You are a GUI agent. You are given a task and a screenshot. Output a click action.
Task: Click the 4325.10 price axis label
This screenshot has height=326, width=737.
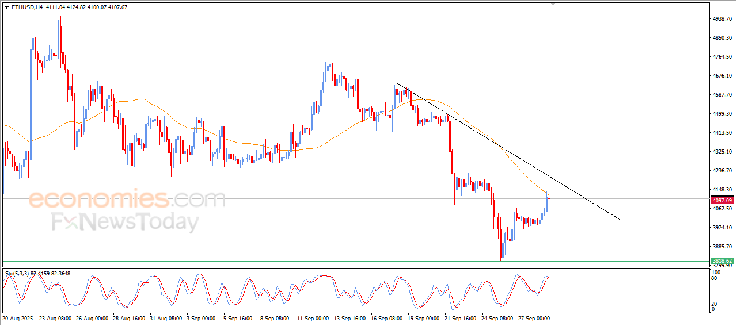(723, 152)
